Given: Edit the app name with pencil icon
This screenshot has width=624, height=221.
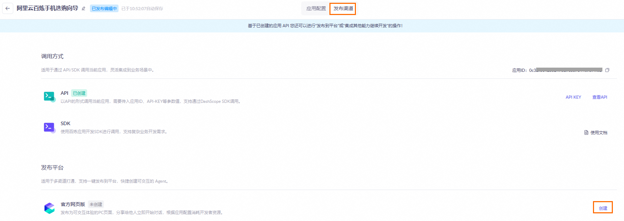Looking at the screenshot, I should (x=84, y=9).
